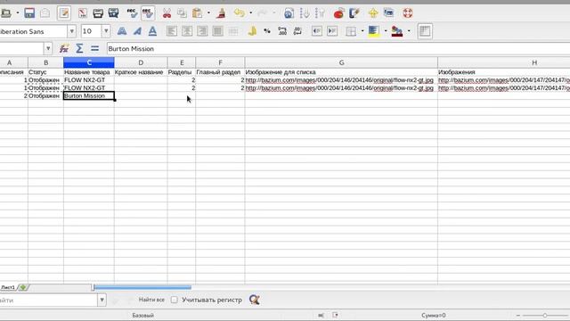
Task: Click the Open document folder icon
Action: pos(5,13)
